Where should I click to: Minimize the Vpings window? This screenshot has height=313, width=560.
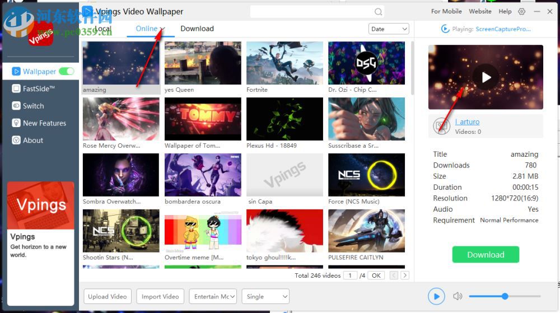pyautogui.click(x=537, y=11)
